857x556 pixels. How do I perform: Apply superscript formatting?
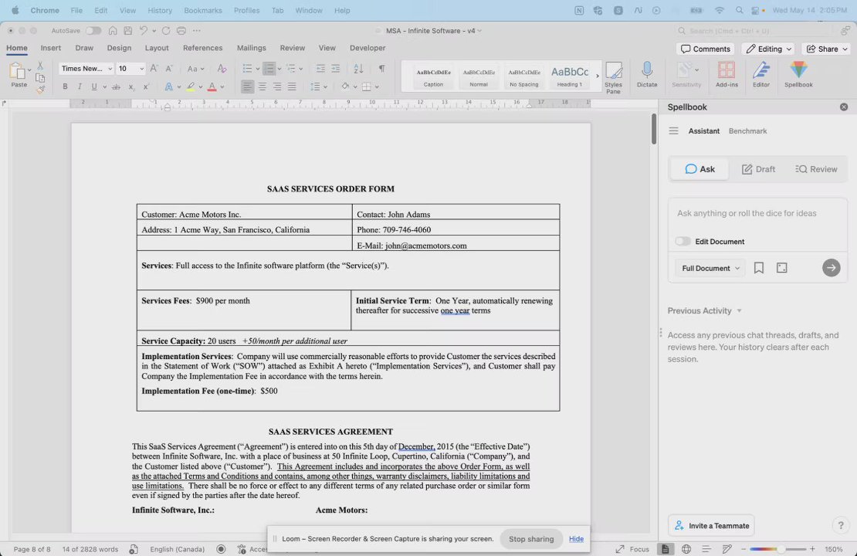[146, 86]
